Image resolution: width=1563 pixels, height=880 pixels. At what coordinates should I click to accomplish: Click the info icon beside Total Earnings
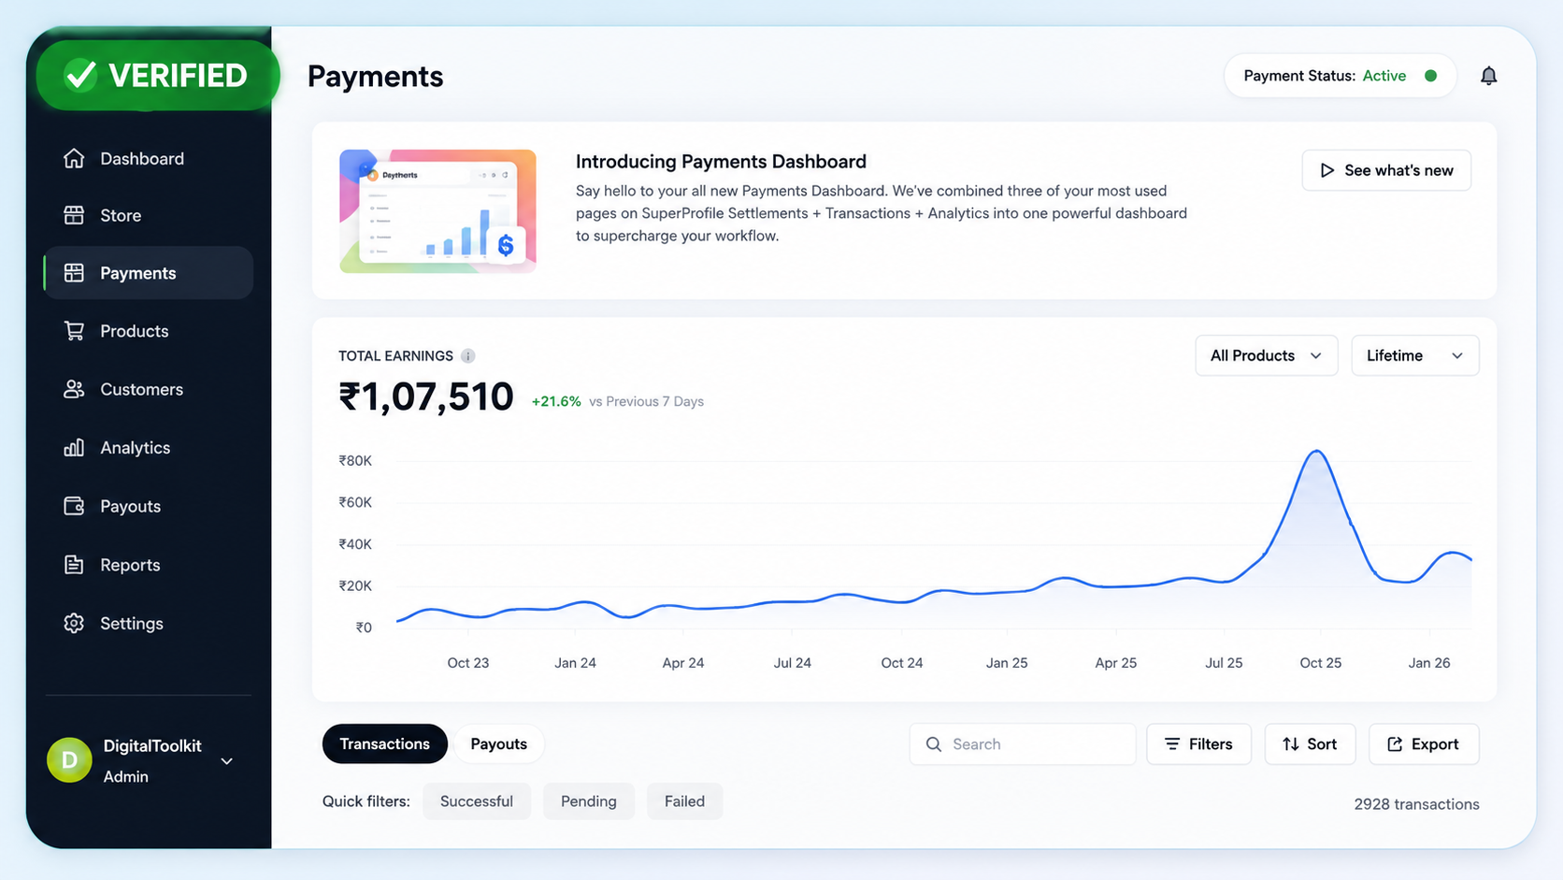click(468, 355)
